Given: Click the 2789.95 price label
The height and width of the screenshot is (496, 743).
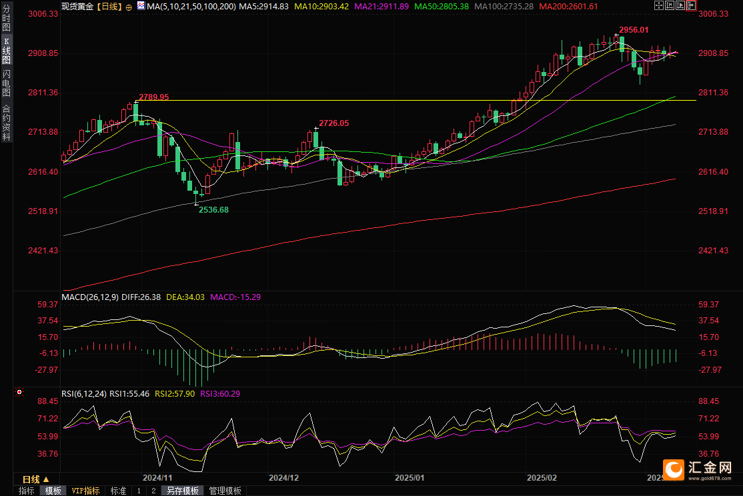Looking at the screenshot, I should coord(153,97).
